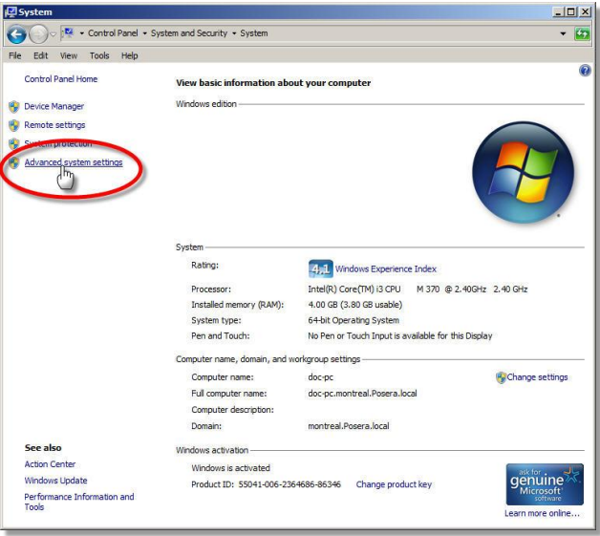Open the Tools menu
600x536 pixels.
pos(99,55)
